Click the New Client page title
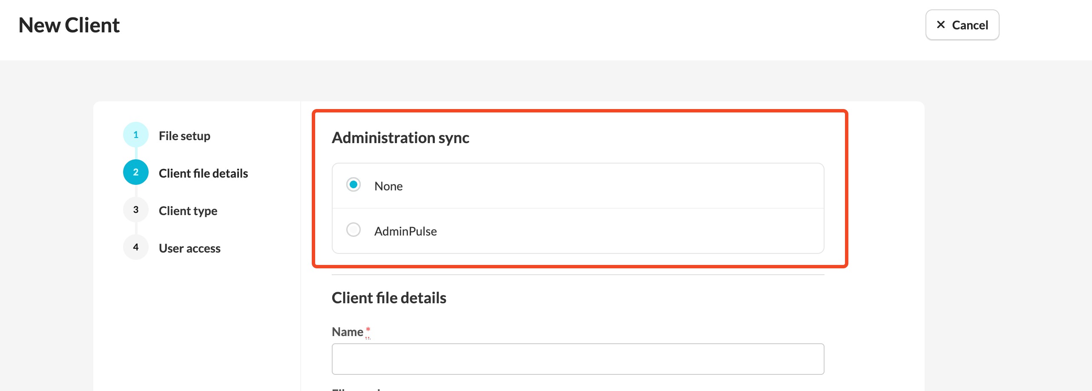1092x391 pixels. [69, 26]
